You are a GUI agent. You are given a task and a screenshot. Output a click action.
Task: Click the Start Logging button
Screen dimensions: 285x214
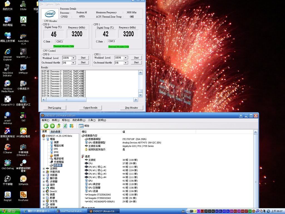pos(55,108)
